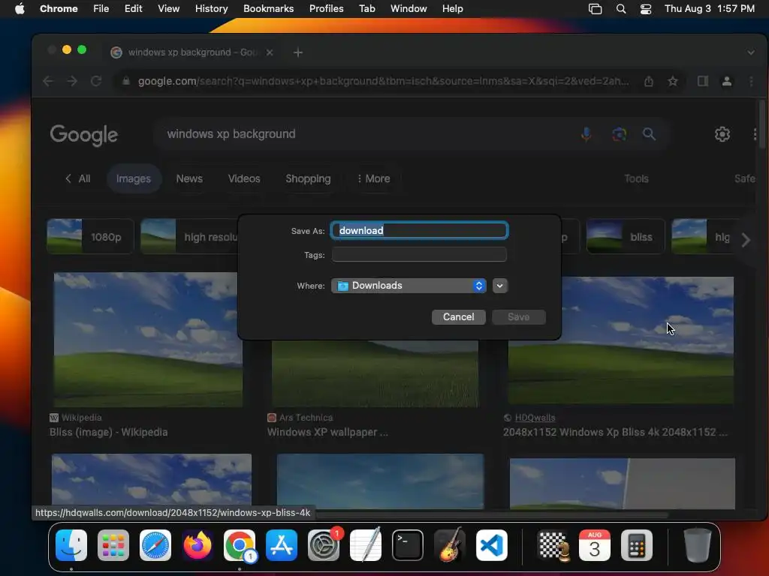Click the Bliss (image) - Wikipedia title
Image resolution: width=769 pixels, height=576 pixels.
(x=108, y=432)
